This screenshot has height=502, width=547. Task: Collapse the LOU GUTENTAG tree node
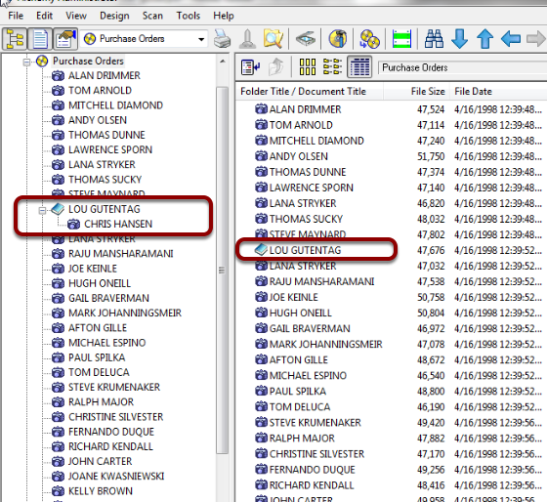[x=42, y=210]
